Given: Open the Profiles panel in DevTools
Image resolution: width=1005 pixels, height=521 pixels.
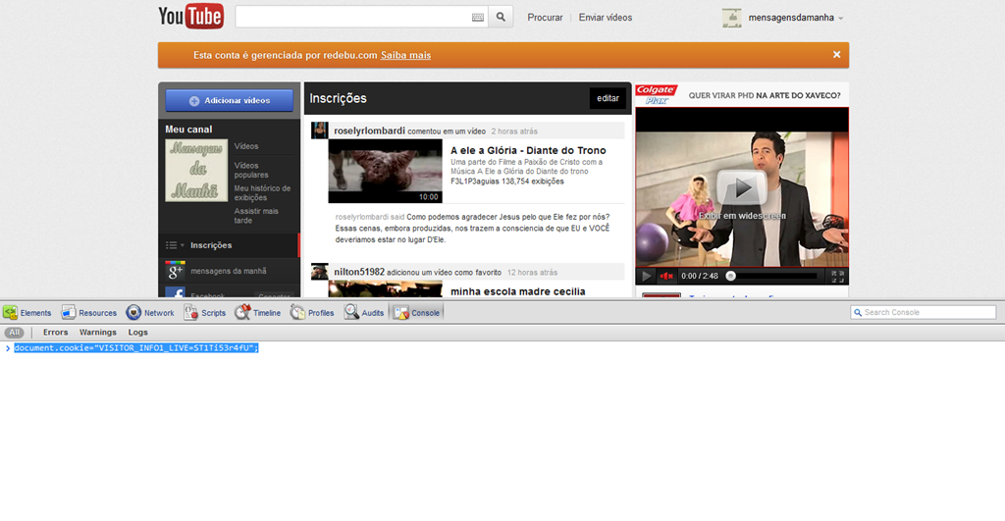Looking at the screenshot, I should pyautogui.click(x=312, y=313).
